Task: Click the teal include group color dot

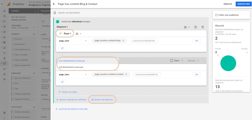Action: [x=57, y=22]
